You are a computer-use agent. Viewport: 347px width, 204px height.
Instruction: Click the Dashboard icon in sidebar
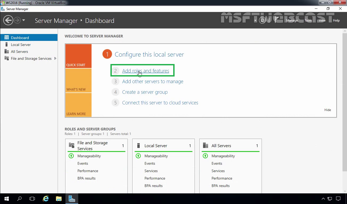7,38
